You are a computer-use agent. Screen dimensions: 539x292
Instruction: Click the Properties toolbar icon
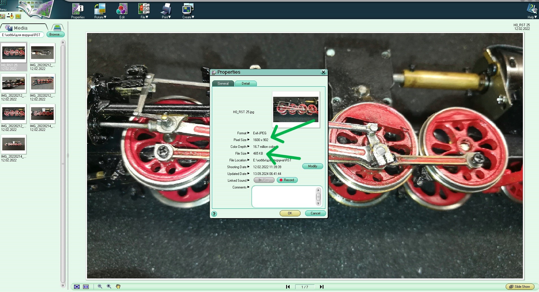pos(78,11)
